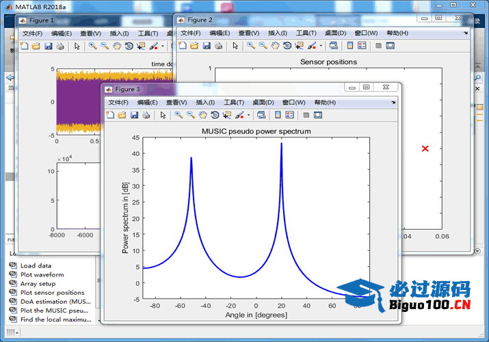Click Save icon in Figure 3 toolbar
The width and height of the screenshot is (489, 342).
[134, 115]
